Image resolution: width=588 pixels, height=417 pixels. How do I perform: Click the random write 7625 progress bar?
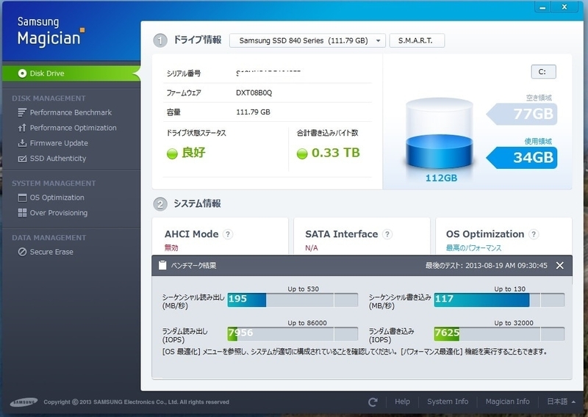click(499, 334)
